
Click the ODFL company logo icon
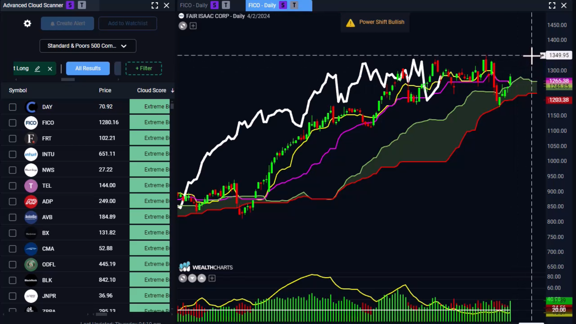coord(31,265)
